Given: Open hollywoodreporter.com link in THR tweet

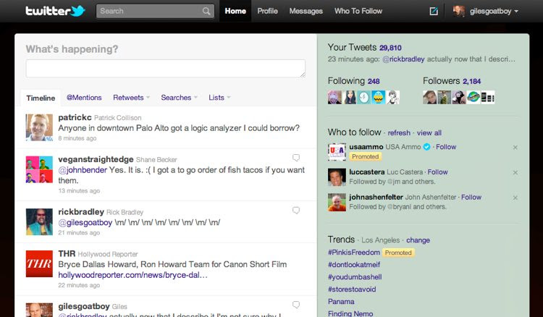Looking at the screenshot, I should tap(132, 275).
